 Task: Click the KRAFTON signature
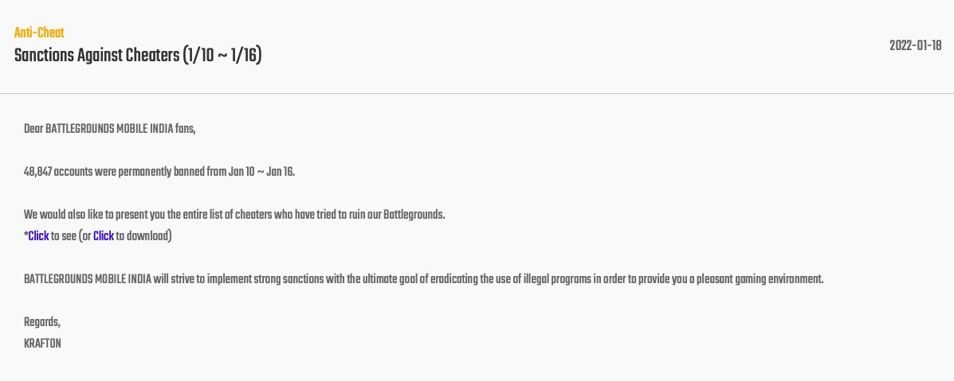click(x=43, y=344)
